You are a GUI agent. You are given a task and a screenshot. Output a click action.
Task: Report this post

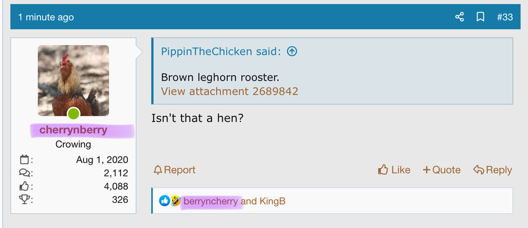coord(174,170)
